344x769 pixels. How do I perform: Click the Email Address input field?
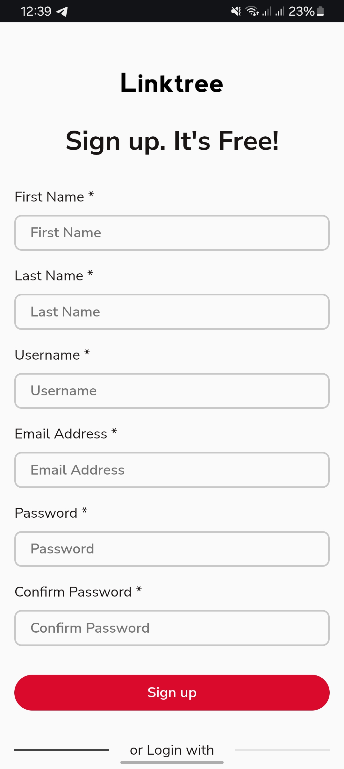(172, 469)
